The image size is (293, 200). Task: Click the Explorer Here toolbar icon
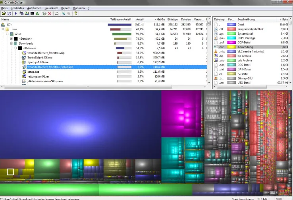27,14
